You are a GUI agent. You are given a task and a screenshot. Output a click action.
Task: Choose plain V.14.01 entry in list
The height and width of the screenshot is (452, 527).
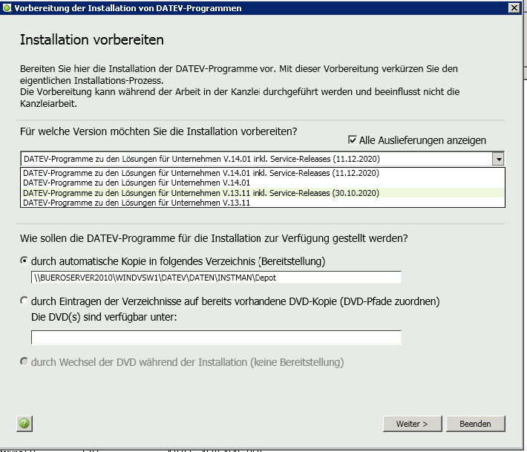click(263, 183)
